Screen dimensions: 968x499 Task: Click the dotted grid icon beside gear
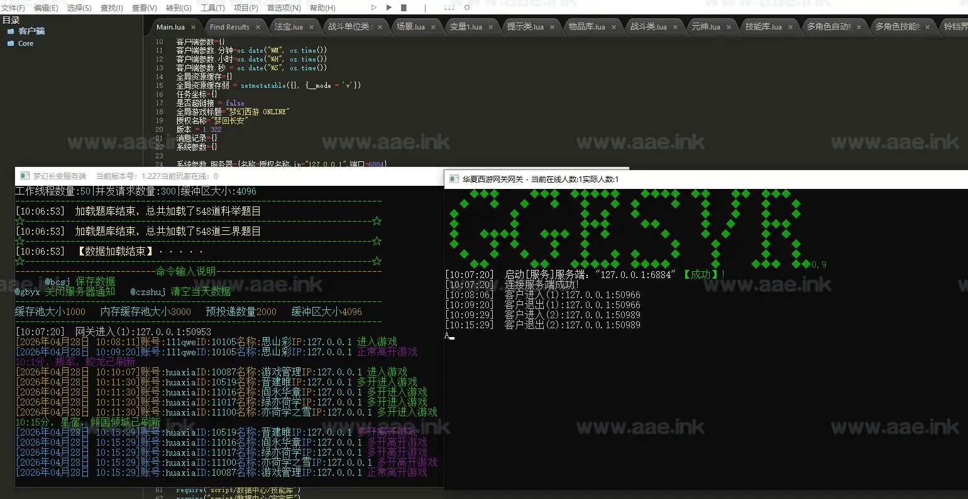pos(449,8)
